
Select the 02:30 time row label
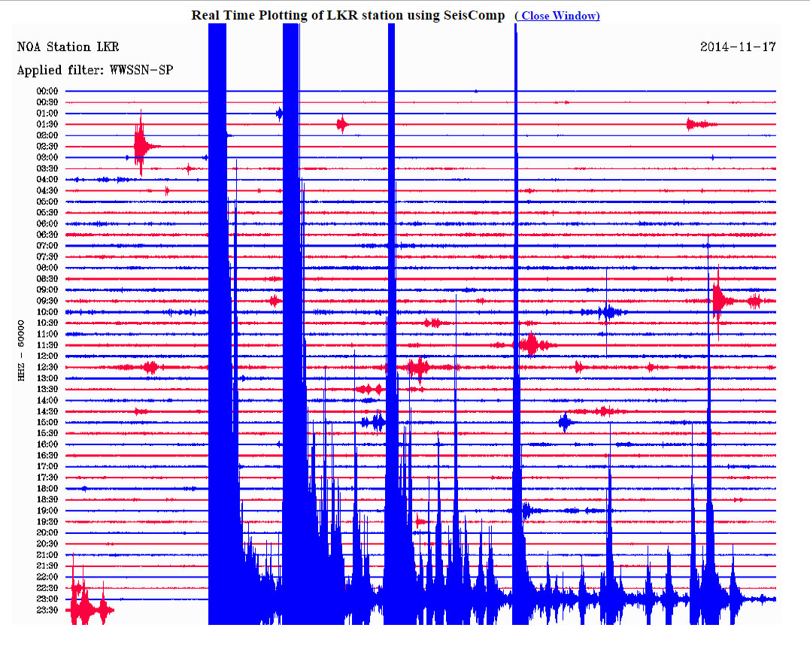pos(47,146)
